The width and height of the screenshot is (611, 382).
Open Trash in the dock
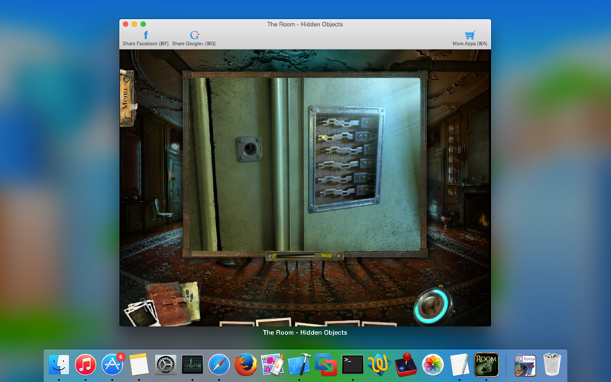coord(551,365)
